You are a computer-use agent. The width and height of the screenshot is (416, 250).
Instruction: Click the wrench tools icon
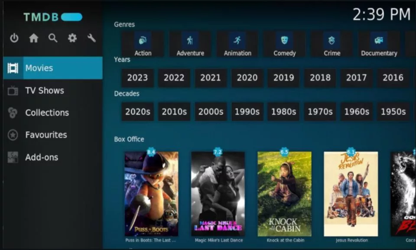pyautogui.click(x=91, y=38)
